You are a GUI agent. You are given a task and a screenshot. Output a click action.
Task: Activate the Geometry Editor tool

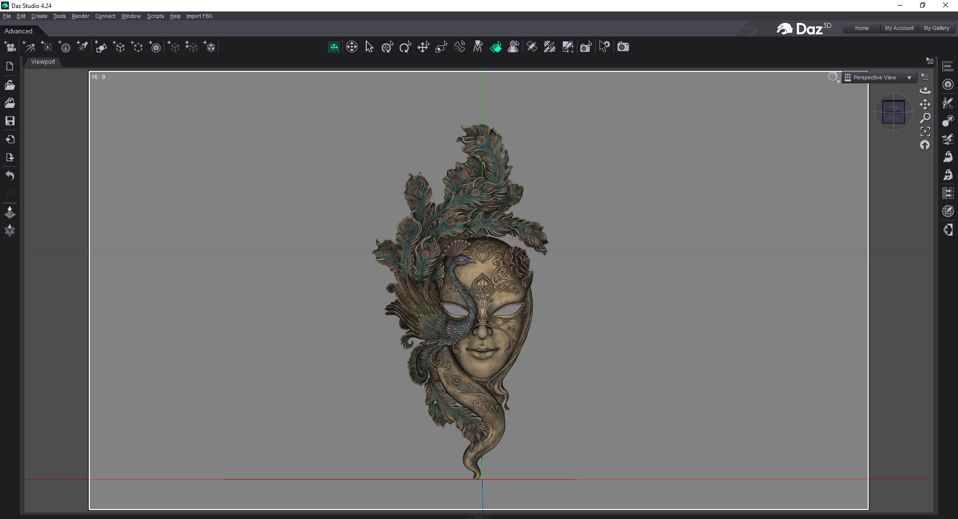[568, 47]
